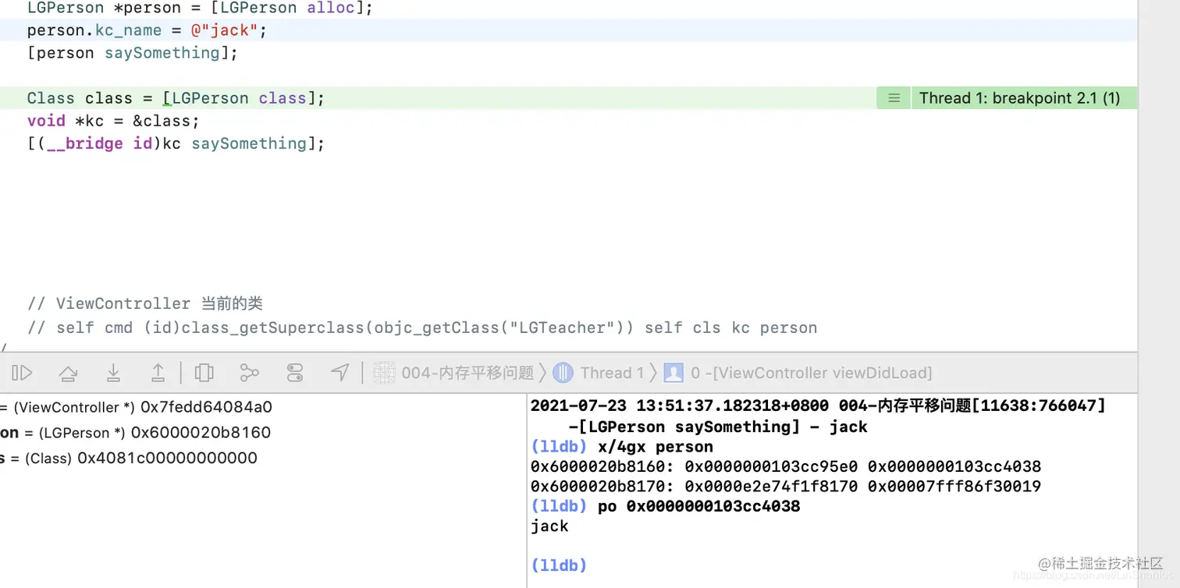This screenshot has height=588, width=1180.
Task: Click the line '[person saySomething];'
Action: 133,53
